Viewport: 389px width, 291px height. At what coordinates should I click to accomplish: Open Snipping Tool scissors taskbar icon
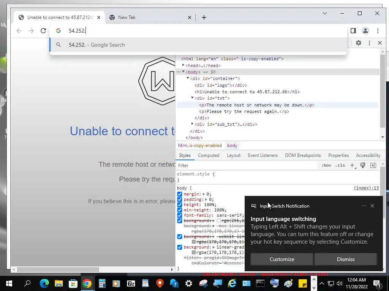click(203, 283)
